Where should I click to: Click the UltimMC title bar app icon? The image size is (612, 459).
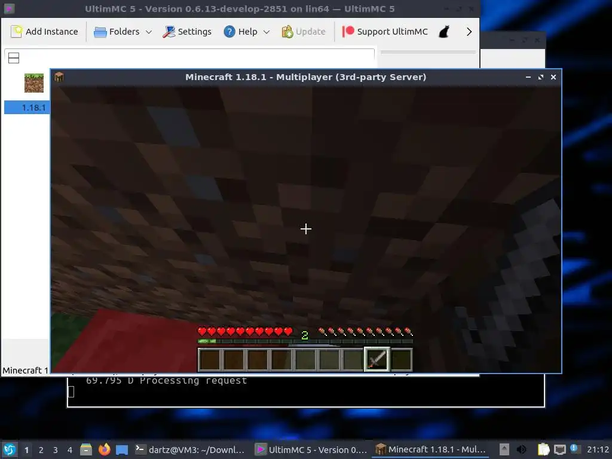pos(9,8)
